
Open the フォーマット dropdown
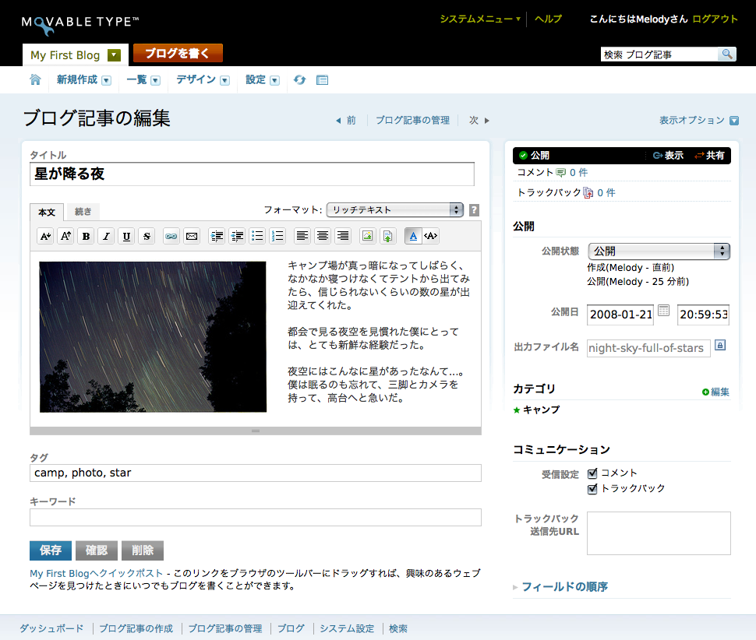(395, 210)
